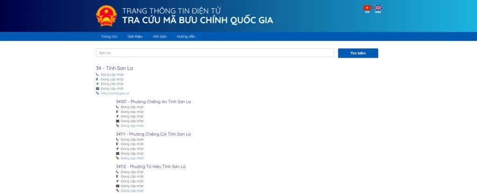Click the 34 - Tỉnh Sơn La heading

114,68
